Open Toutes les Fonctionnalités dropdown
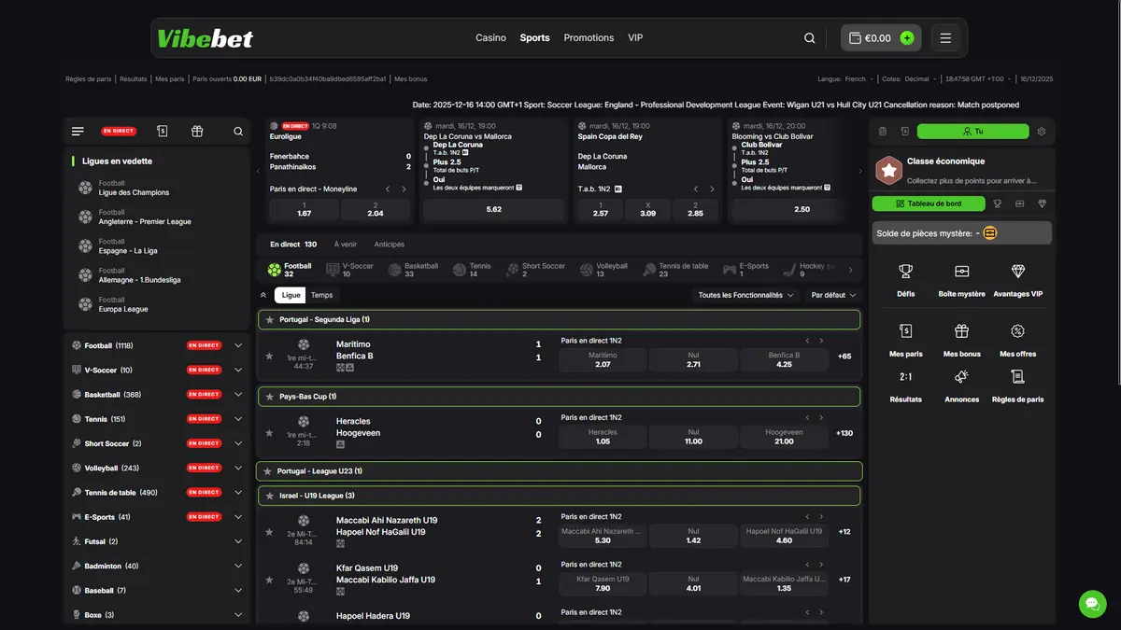The width and height of the screenshot is (1121, 630). [x=746, y=295]
